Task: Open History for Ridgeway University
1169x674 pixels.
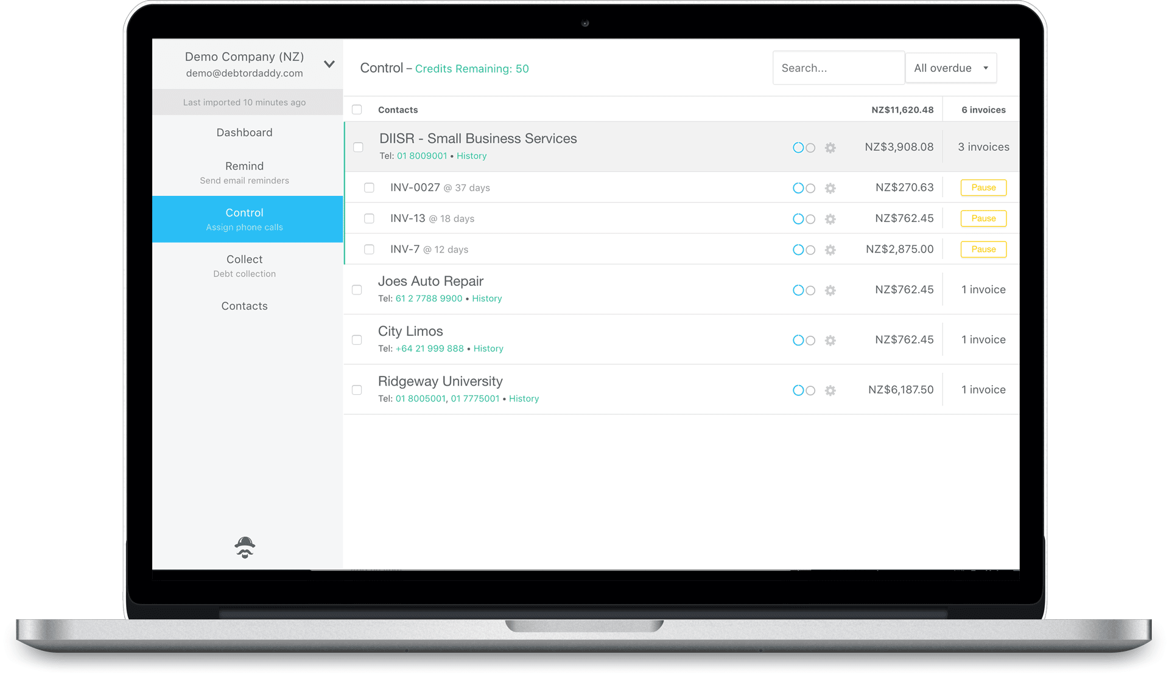Action: [524, 399]
